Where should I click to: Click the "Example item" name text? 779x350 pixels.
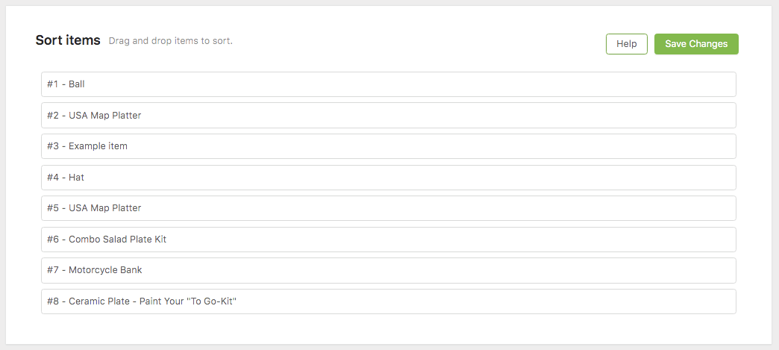pyautogui.click(x=98, y=146)
